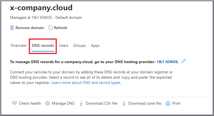Viewport: 214px width, 116px height.
Task: Click the Remove domain label
Action: [x=30, y=28]
